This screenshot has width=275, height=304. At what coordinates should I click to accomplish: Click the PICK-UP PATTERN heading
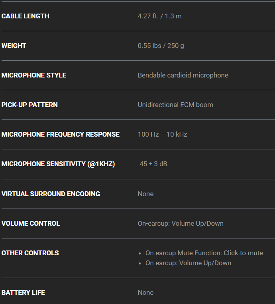tap(29, 105)
